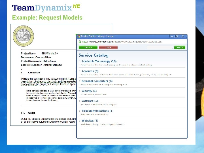
Task: Click the TeamDynamix HE logo
Action: 46,8
